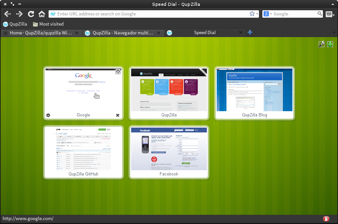The height and width of the screenshot is (224, 338).
Task: Add a new dial with the green plus
Action: 330,44
